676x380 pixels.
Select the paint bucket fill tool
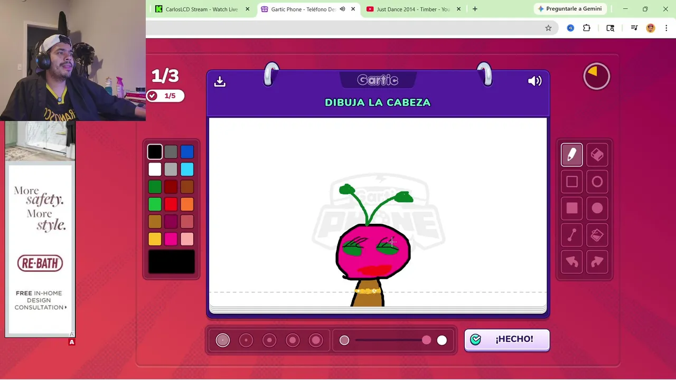[597, 235]
